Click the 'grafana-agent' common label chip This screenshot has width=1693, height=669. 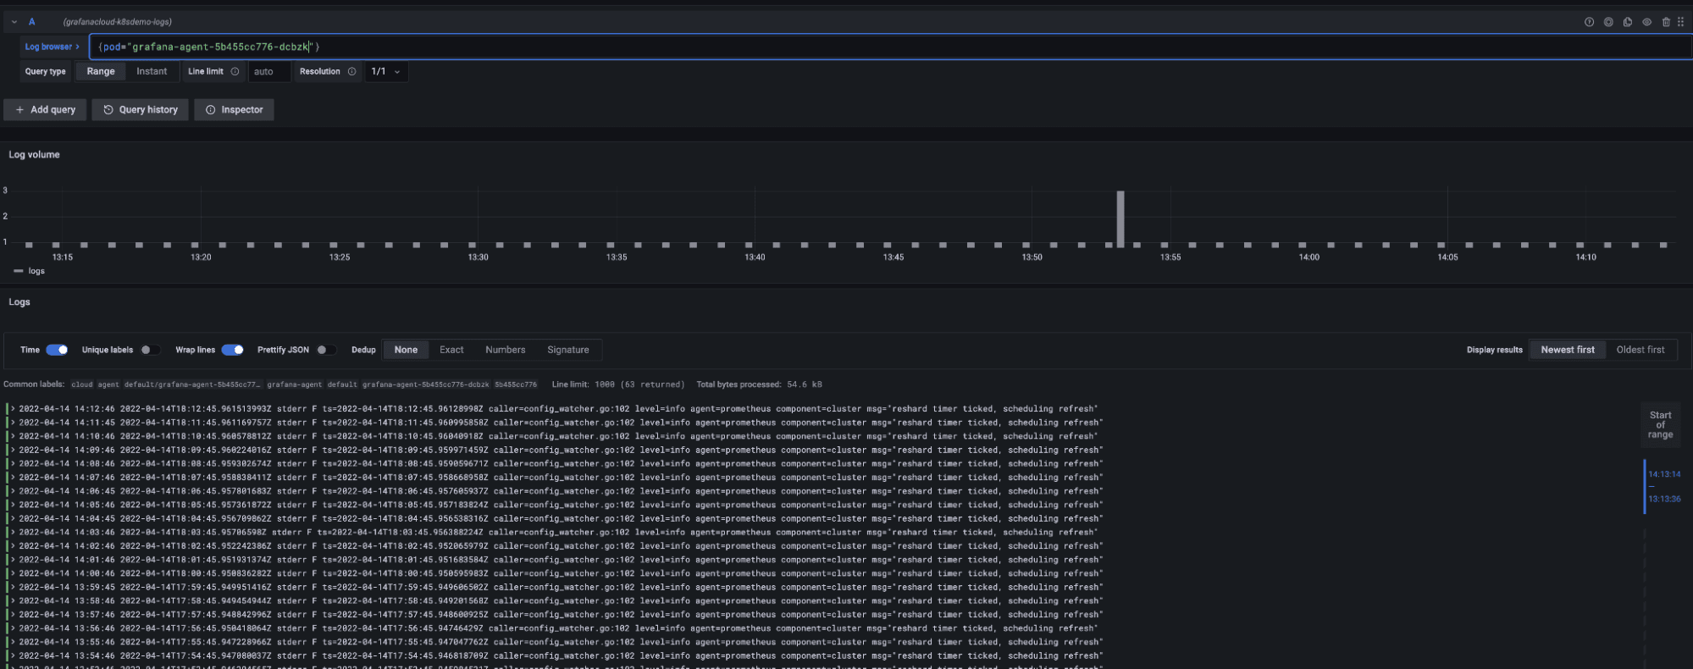295,384
